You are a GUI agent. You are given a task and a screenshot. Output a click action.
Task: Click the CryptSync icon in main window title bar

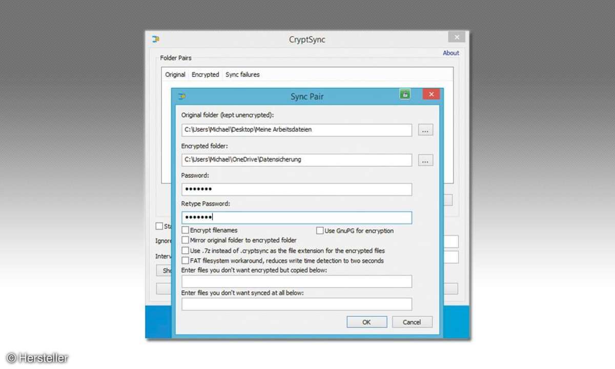tap(156, 39)
